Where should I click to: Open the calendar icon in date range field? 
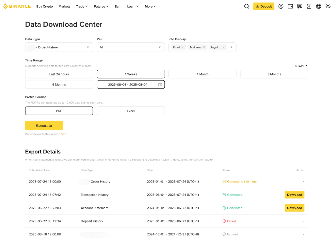(160, 85)
